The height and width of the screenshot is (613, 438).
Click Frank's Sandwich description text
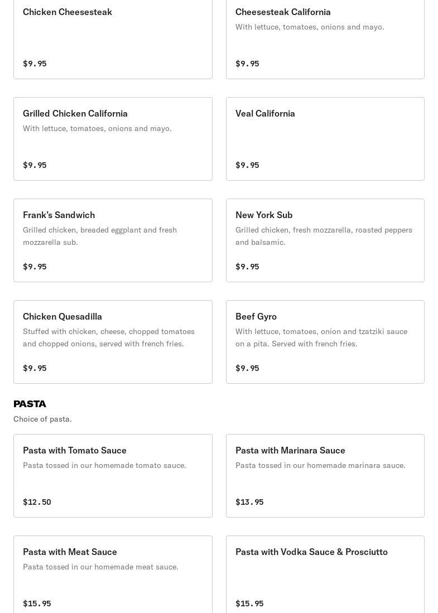(x=99, y=236)
